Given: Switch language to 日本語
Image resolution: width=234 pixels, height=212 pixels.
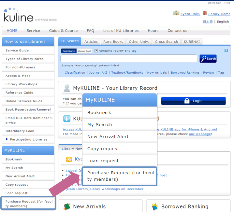Looking at the screenshot, I should (x=208, y=21).
